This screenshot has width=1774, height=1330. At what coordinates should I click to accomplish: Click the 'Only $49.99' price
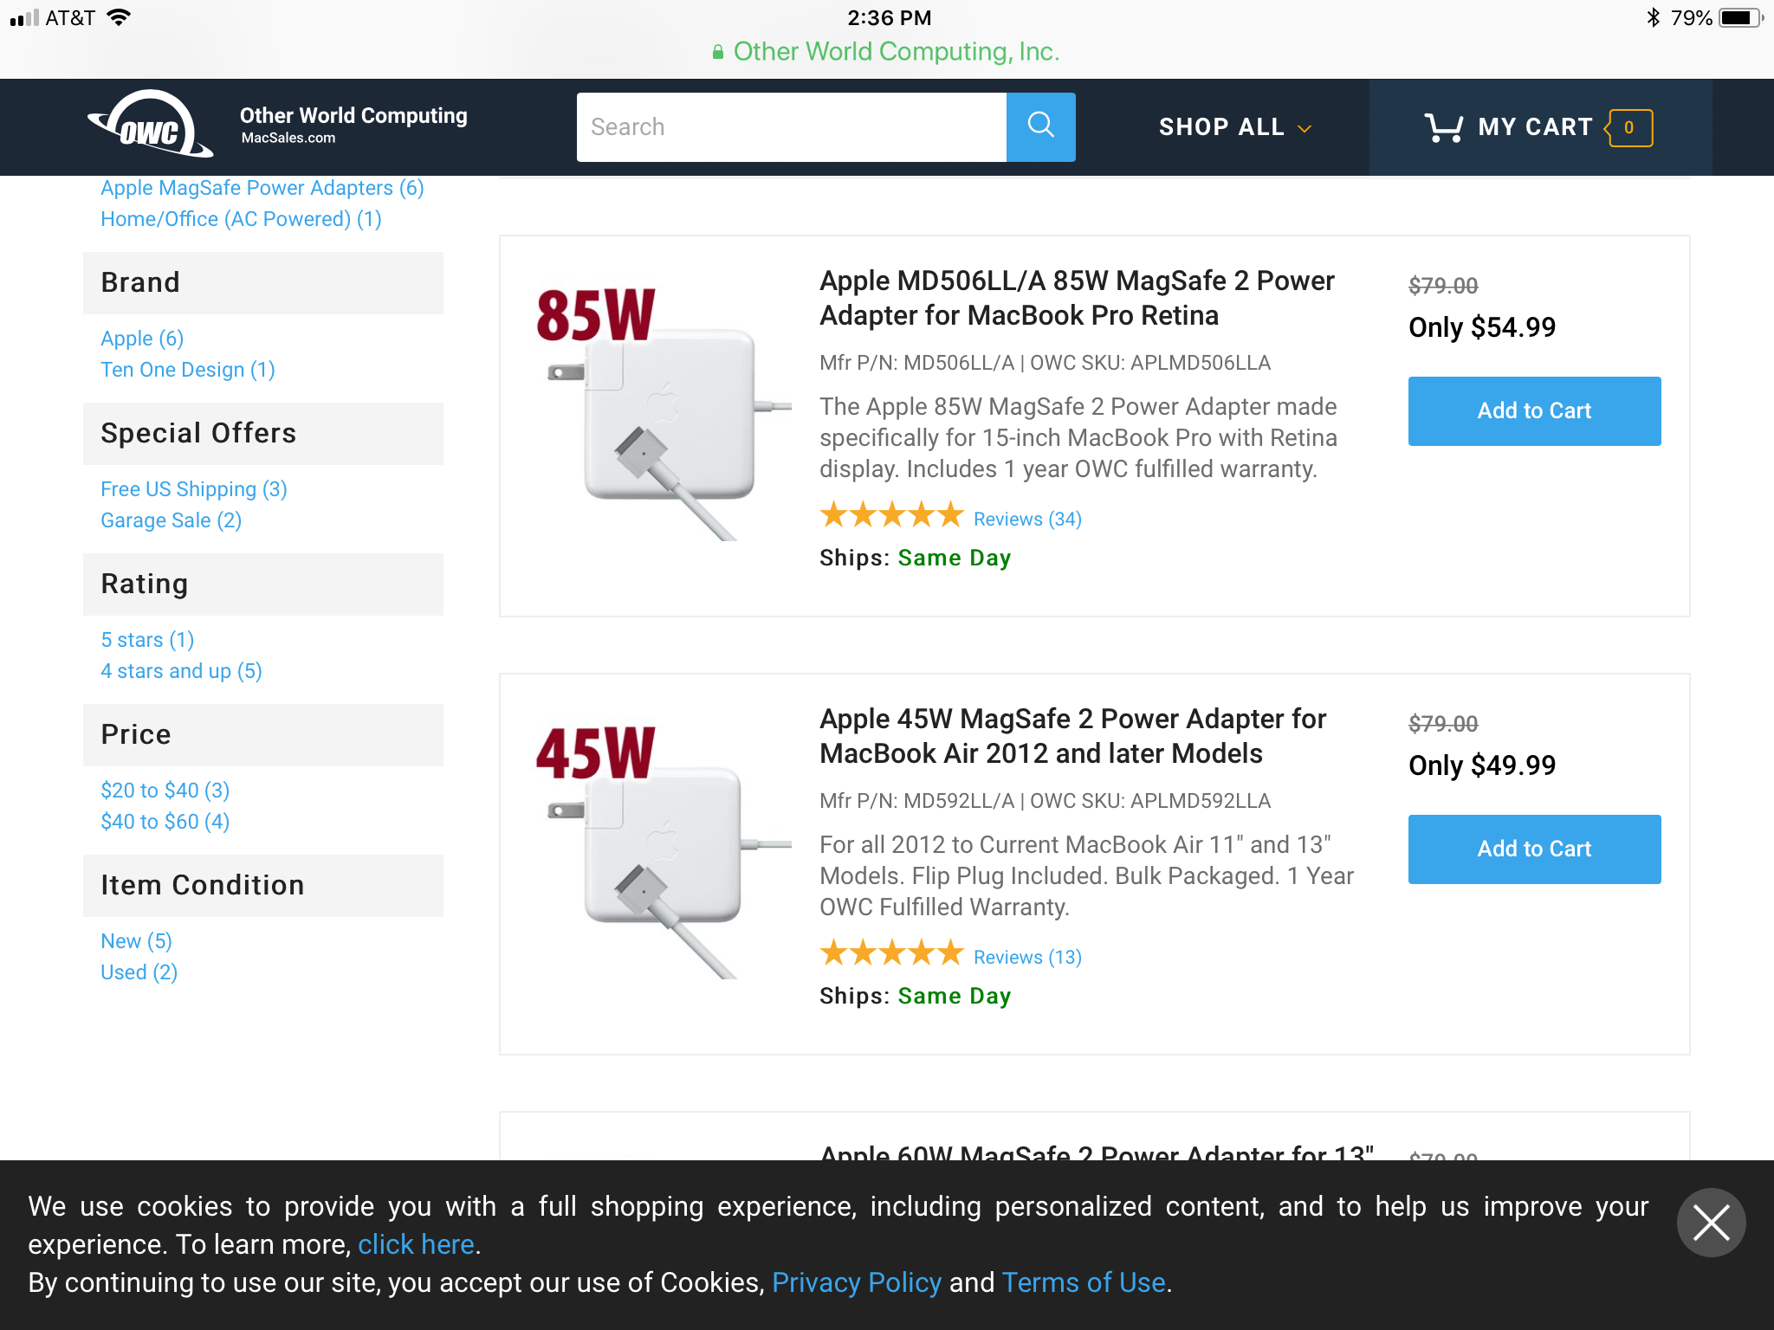coord(1482,765)
